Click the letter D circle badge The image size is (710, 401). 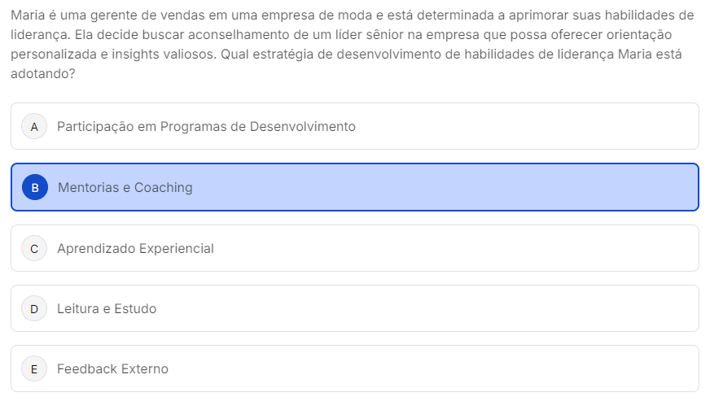34,309
